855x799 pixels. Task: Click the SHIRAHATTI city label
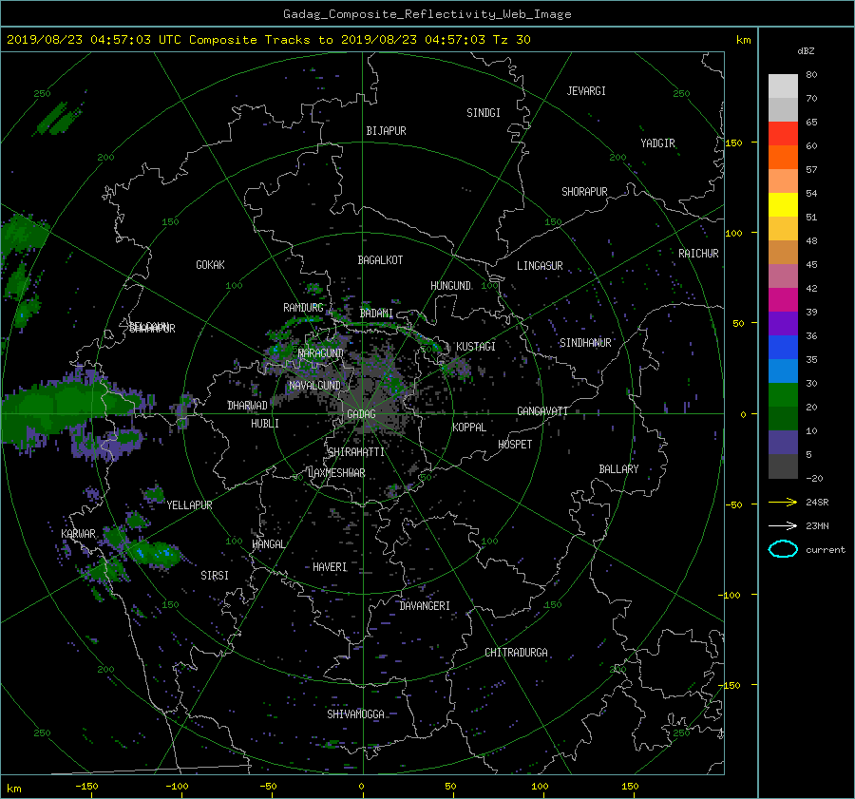[x=356, y=452]
